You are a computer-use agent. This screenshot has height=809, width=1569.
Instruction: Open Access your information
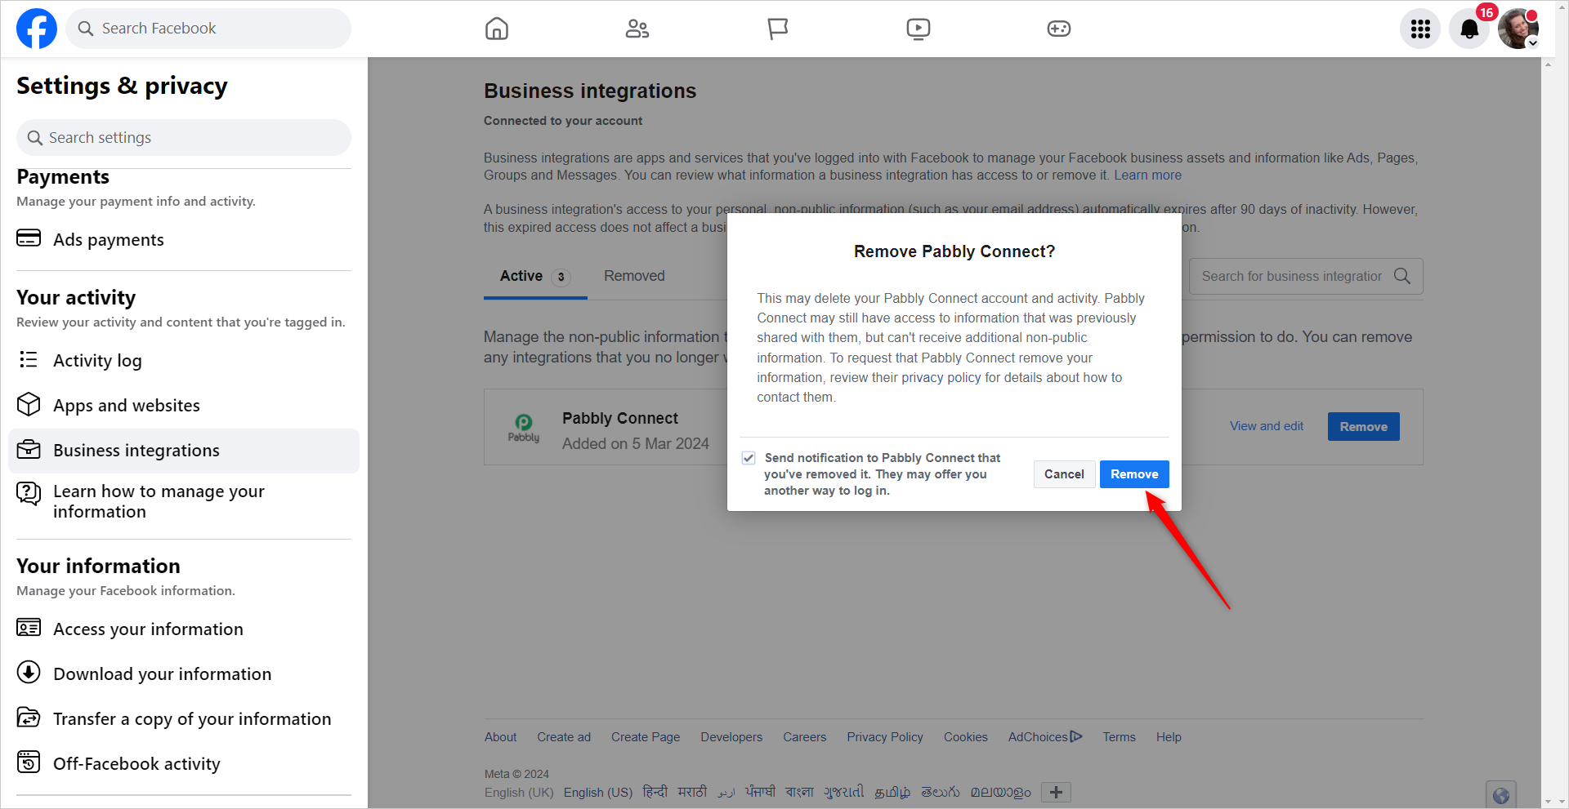184,629
